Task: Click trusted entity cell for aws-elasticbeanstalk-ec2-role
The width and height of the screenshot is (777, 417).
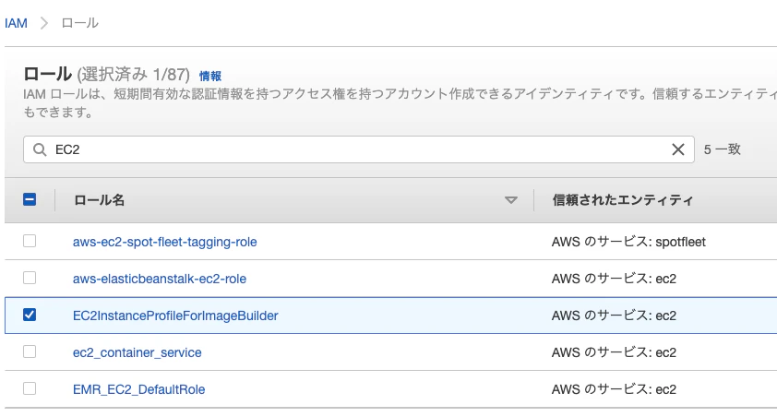Action: [614, 279]
